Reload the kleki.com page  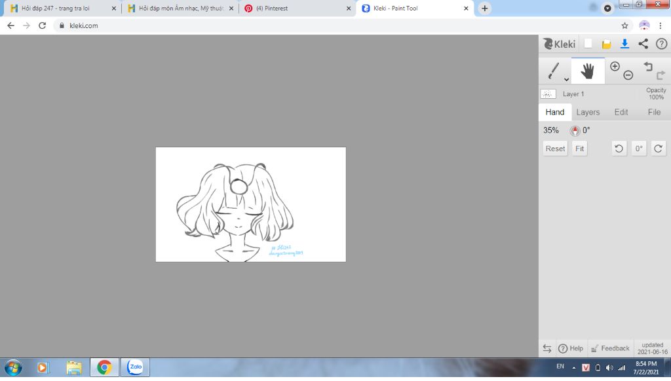tap(42, 26)
